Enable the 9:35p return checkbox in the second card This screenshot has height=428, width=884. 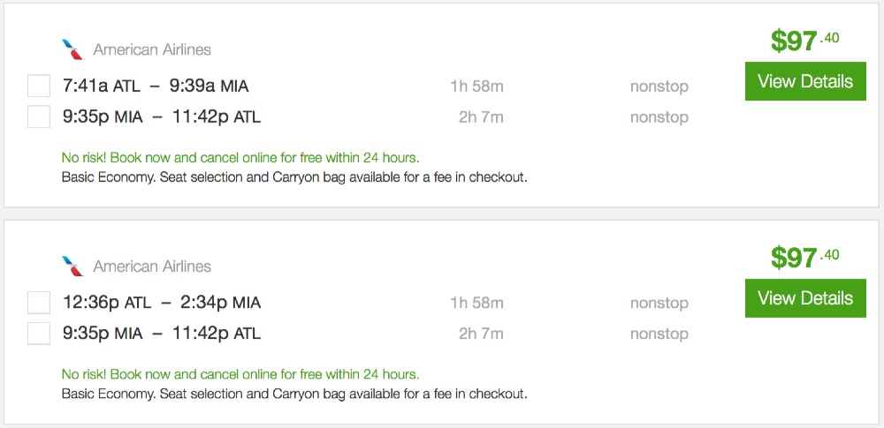39,334
